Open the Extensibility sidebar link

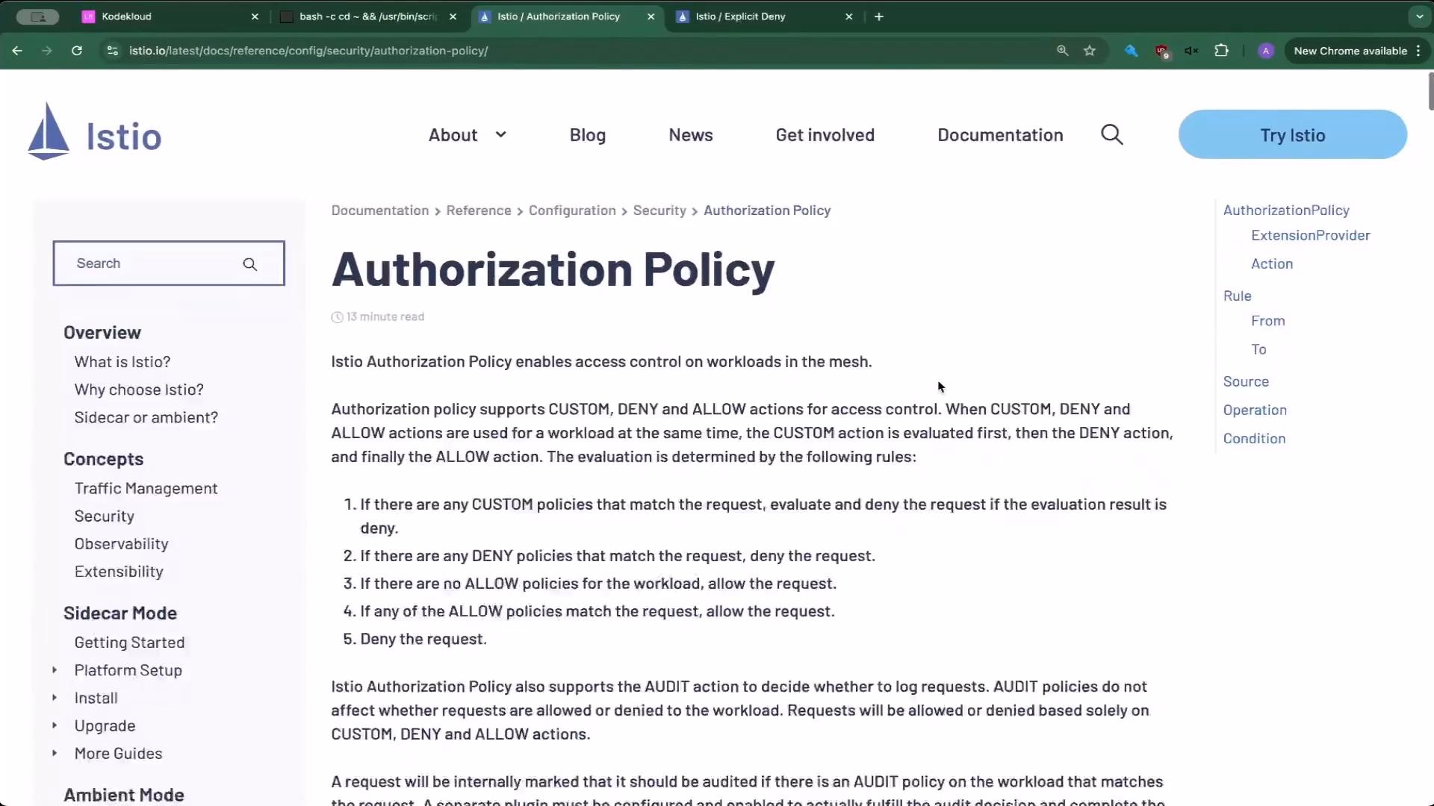point(119,572)
